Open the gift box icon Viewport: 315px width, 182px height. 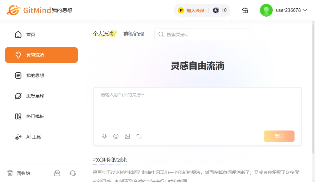click(x=245, y=10)
